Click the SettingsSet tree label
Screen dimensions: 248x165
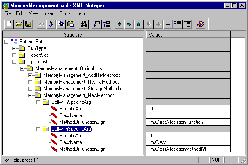[31, 42]
